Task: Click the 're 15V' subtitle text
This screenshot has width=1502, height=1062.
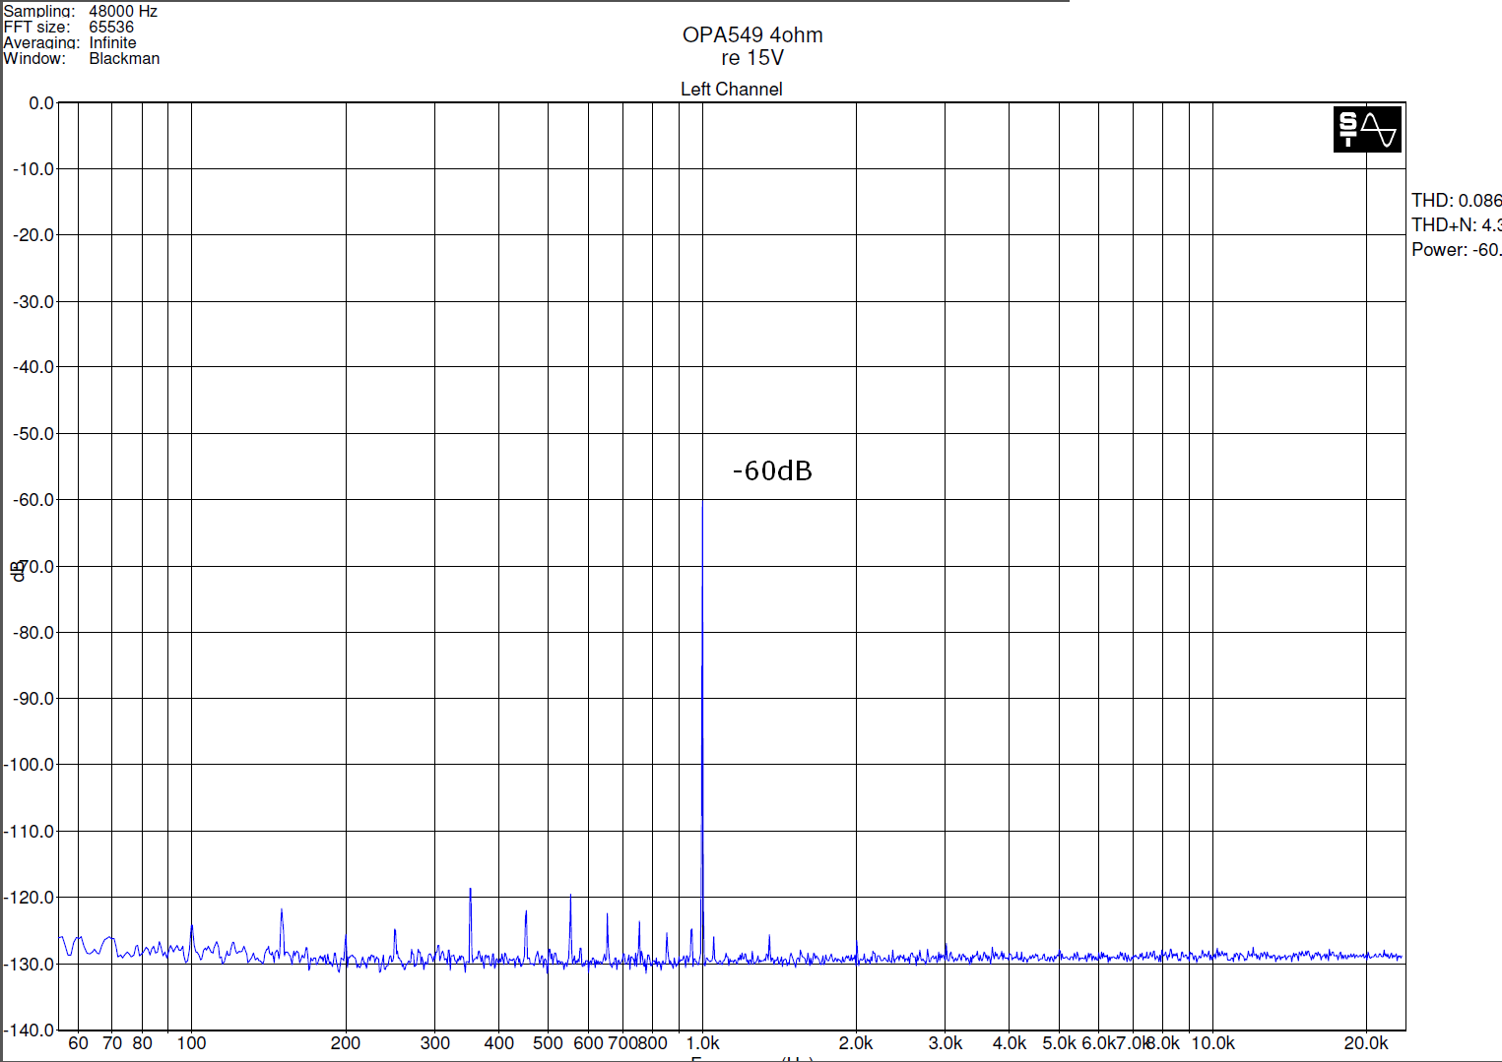Action: [x=752, y=57]
